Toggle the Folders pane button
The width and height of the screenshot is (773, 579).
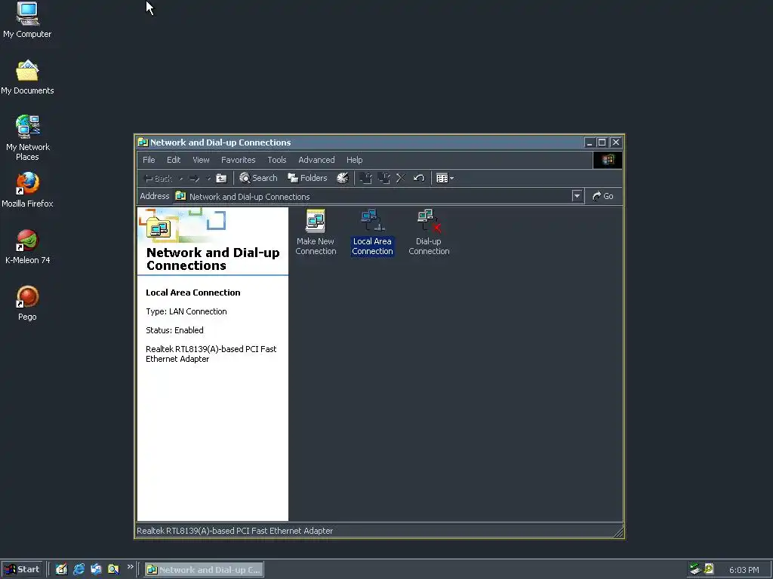pos(308,178)
